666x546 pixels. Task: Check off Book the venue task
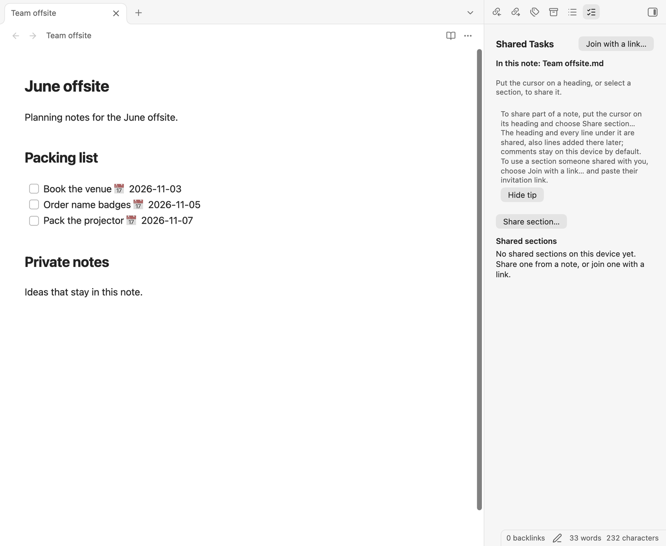pyautogui.click(x=34, y=188)
